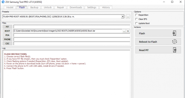View the History tab

click(106, 7)
